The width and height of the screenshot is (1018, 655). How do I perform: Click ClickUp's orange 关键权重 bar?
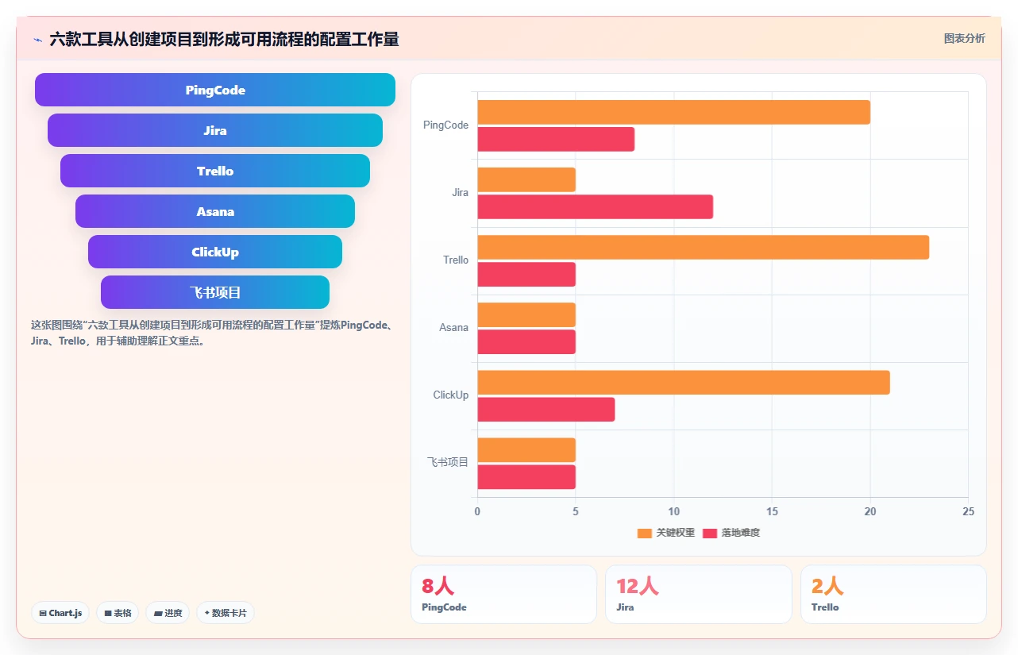[x=684, y=382]
